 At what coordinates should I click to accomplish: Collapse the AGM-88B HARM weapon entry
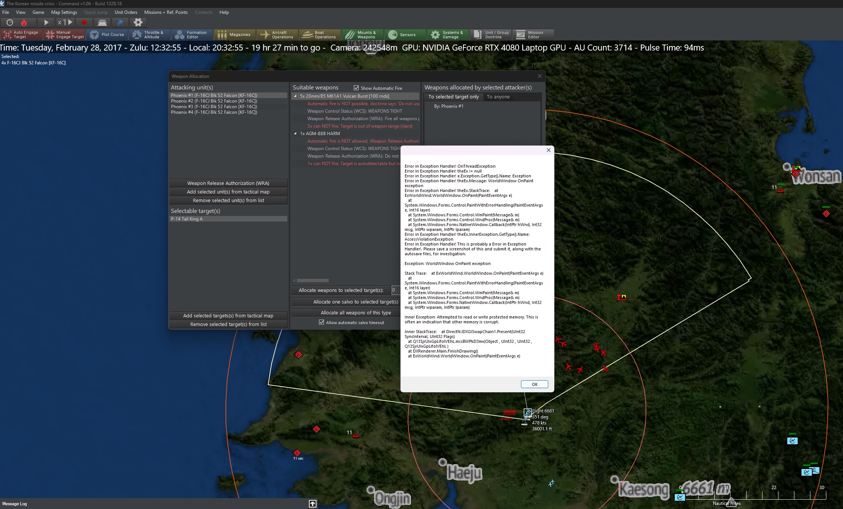(x=295, y=134)
